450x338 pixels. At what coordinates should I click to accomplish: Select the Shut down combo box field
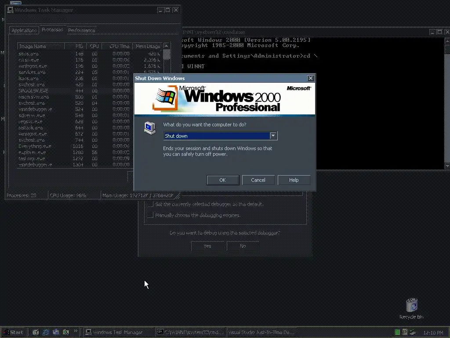point(220,136)
